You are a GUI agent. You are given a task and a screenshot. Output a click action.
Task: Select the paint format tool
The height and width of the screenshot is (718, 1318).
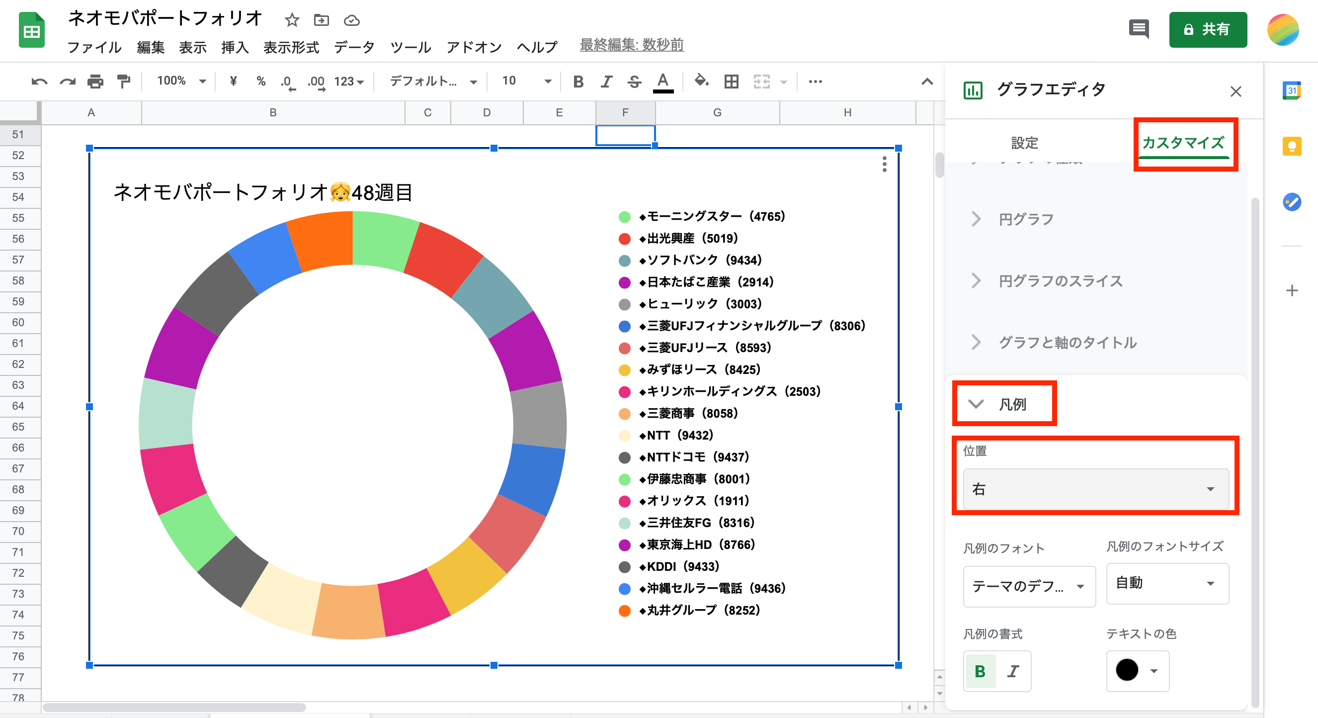pos(123,82)
